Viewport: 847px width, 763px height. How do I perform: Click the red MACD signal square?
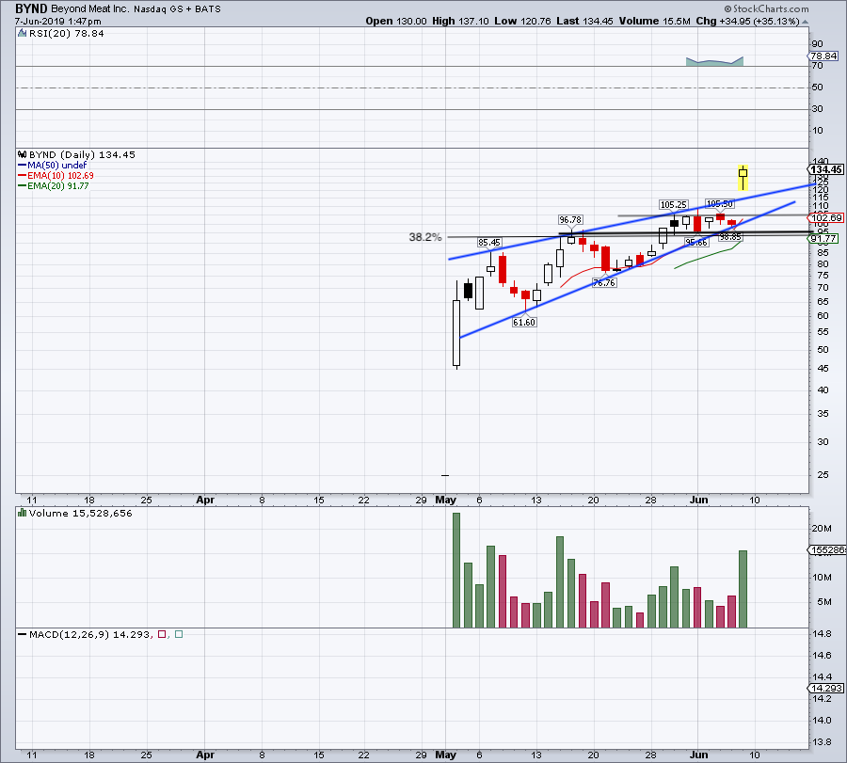[162, 634]
